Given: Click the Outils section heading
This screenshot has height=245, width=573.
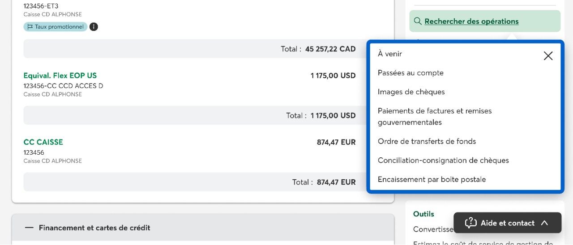Looking at the screenshot, I should tap(423, 214).
